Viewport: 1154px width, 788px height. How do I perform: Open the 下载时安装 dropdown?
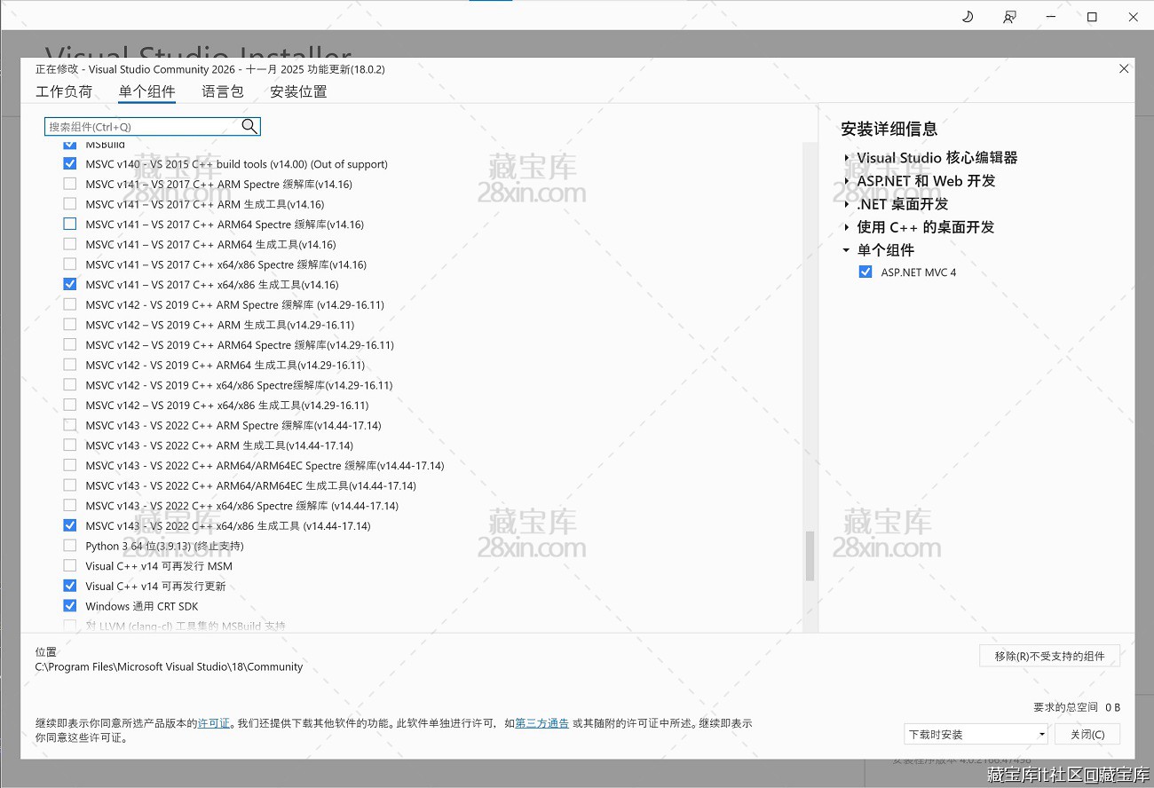tap(976, 735)
